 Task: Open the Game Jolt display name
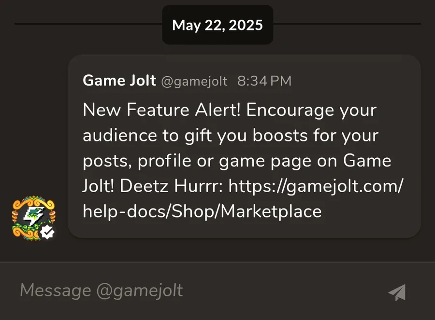119,81
